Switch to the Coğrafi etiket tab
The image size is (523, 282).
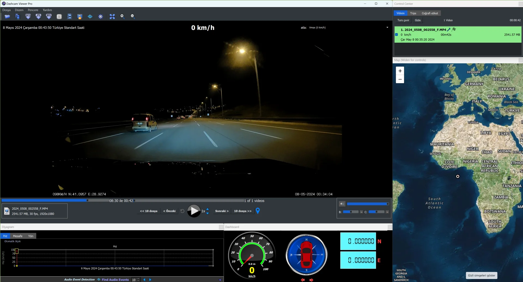pos(430,13)
